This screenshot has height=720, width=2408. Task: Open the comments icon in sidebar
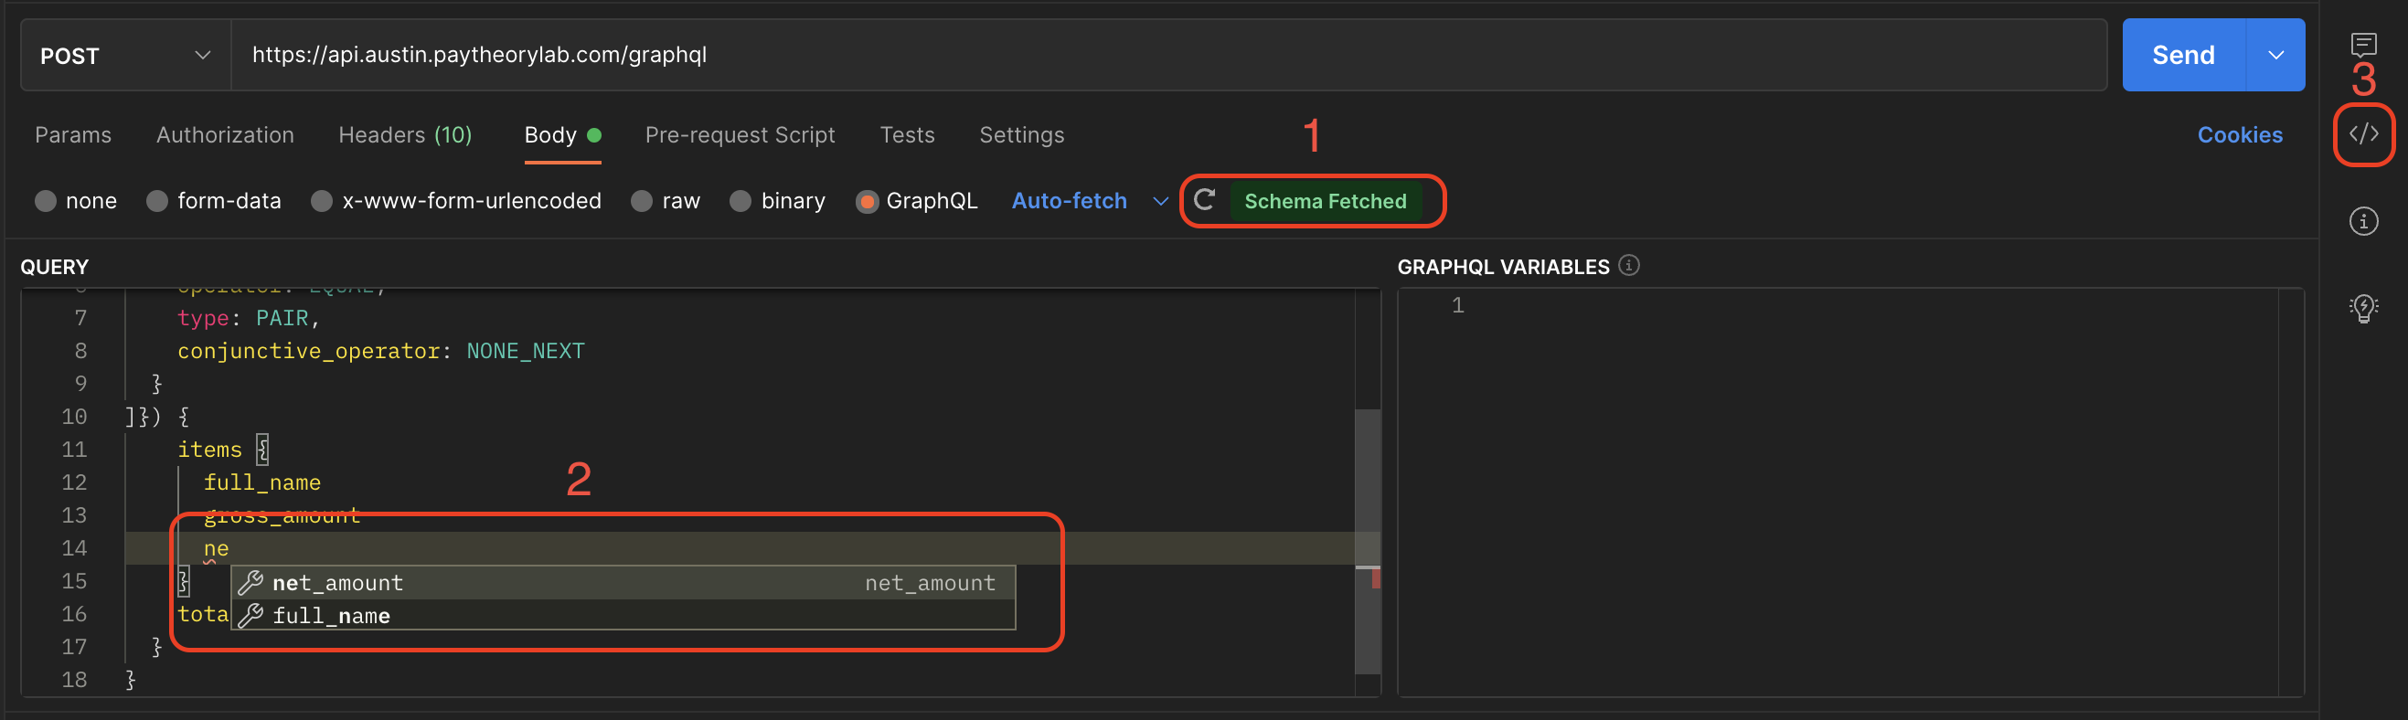[x=2363, y=45]
